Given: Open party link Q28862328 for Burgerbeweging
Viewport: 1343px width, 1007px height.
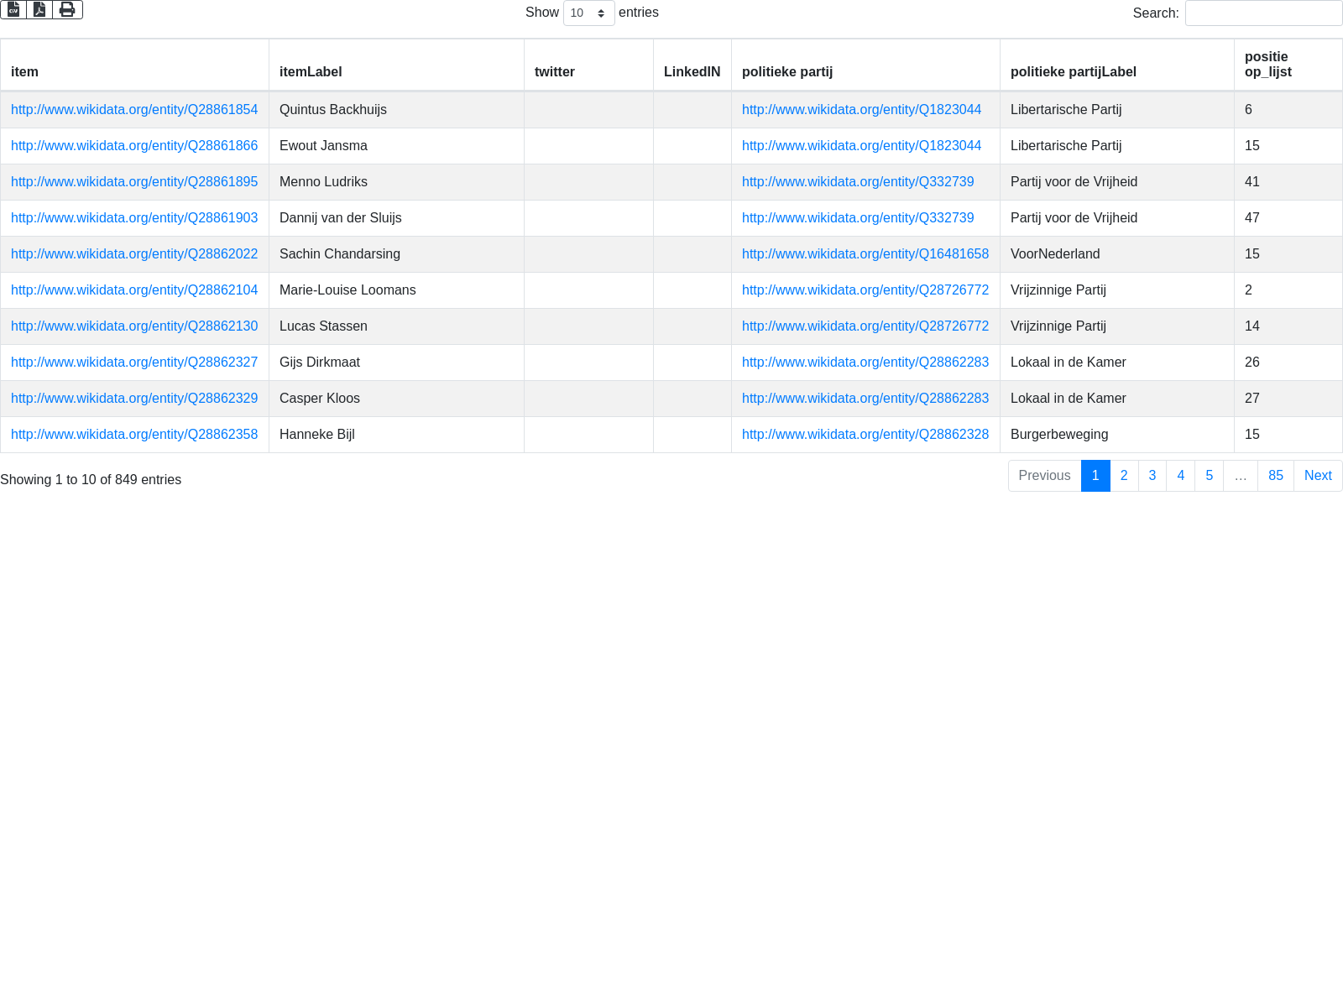Looking at the screenshot, I should coord(865,435).
